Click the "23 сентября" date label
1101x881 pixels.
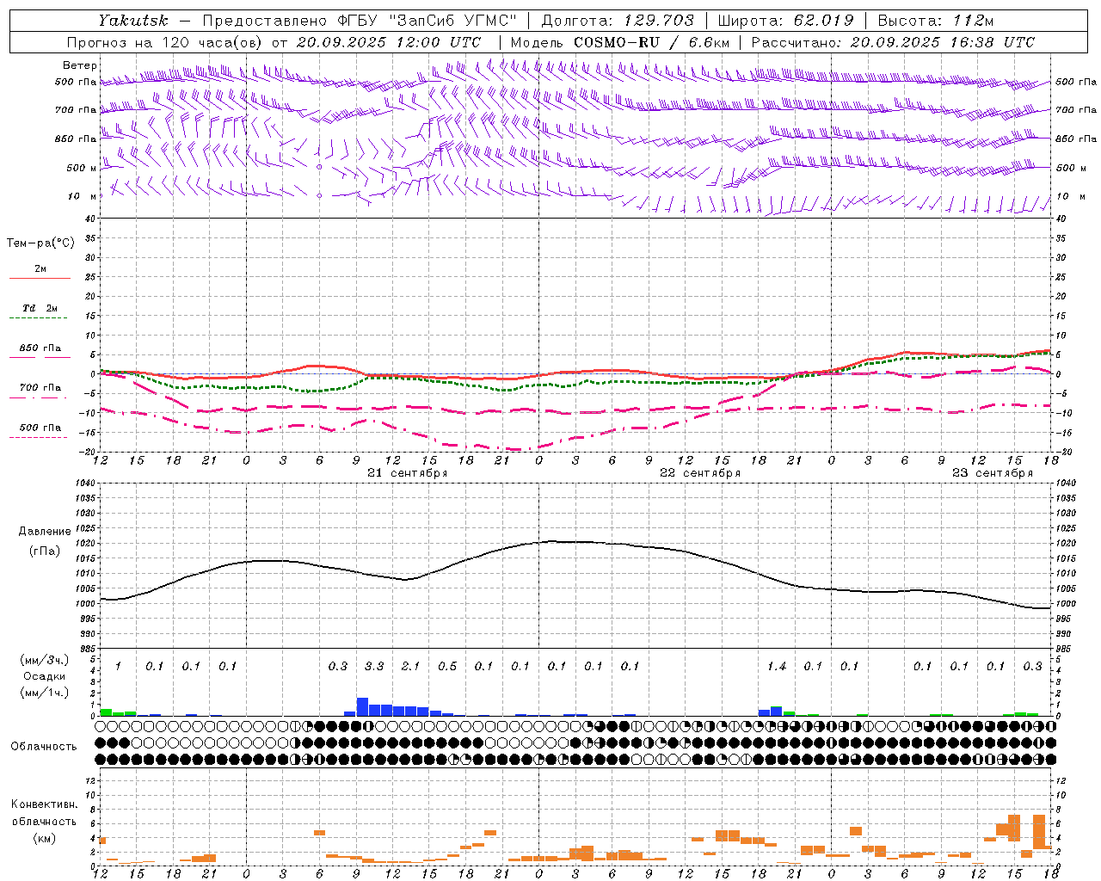(993, 473)
